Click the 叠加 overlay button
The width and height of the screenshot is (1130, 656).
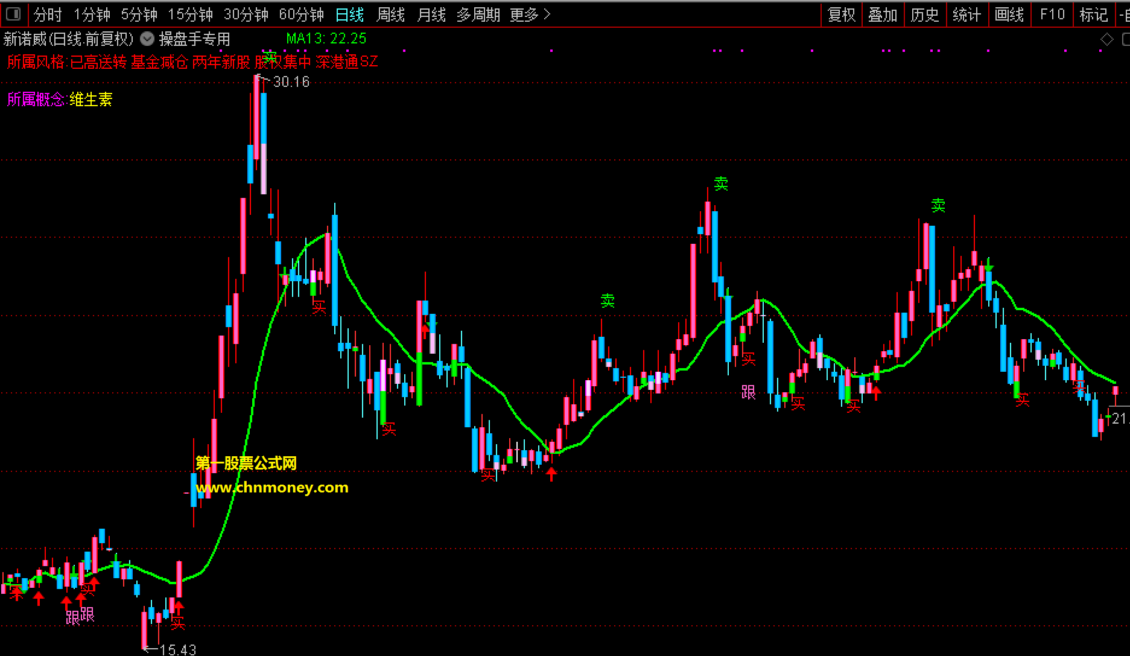tap(883, 14)
